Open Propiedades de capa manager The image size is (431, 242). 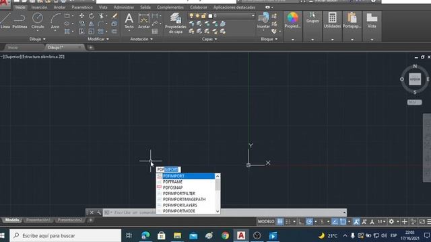coord(175,23)
